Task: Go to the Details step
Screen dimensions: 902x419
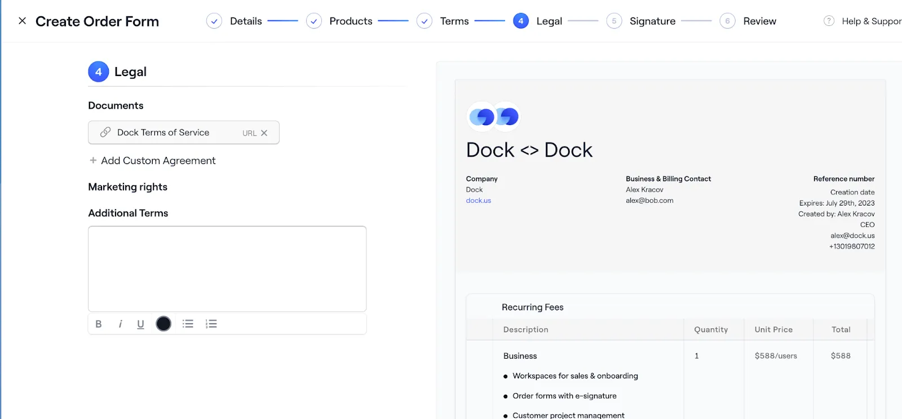Action: pos(246,21)
